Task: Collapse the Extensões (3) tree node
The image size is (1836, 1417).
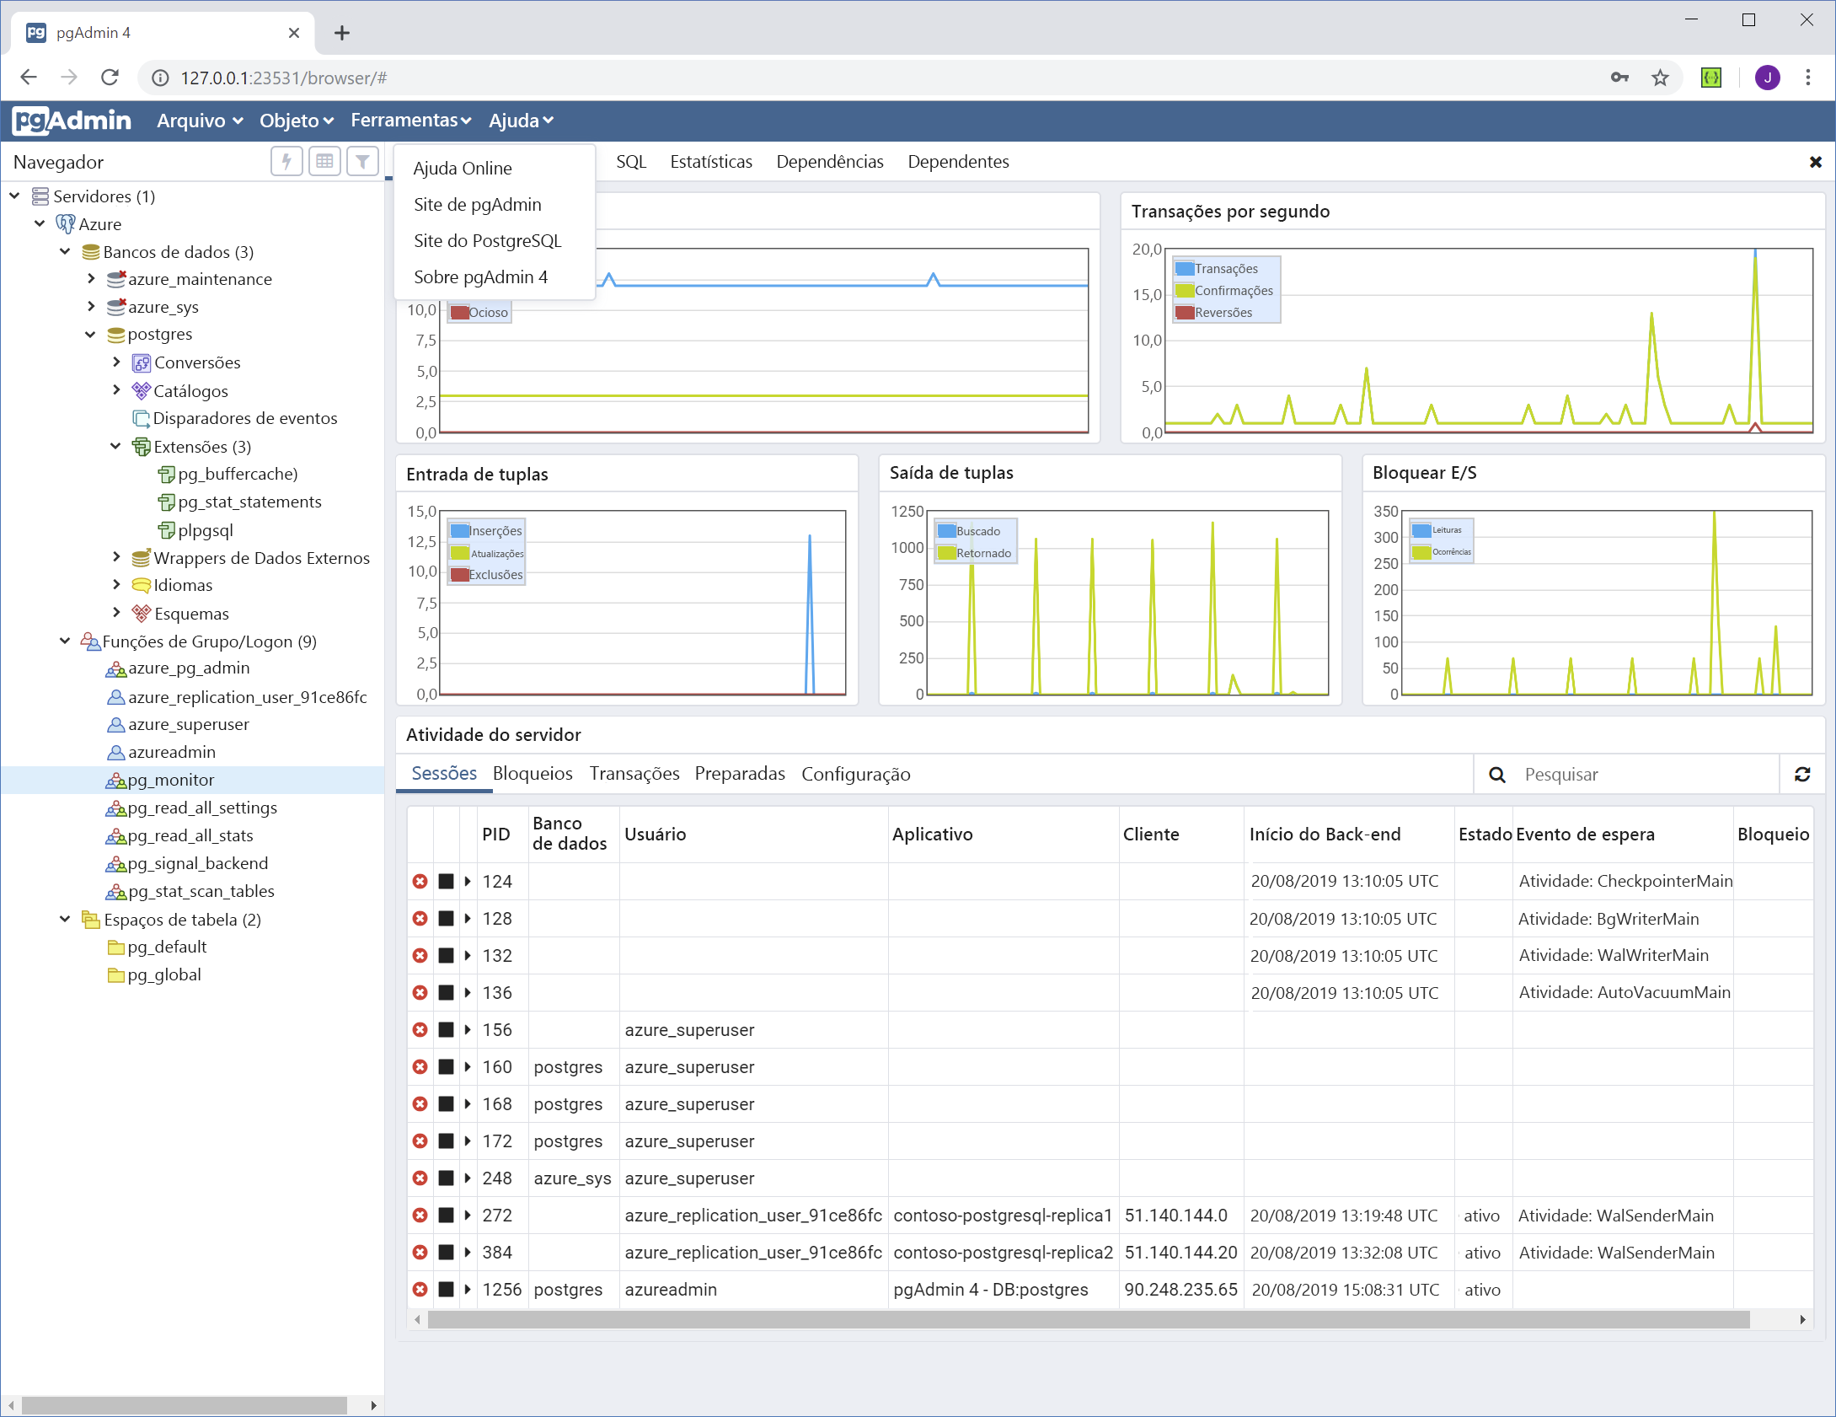Action: [115, 446]
